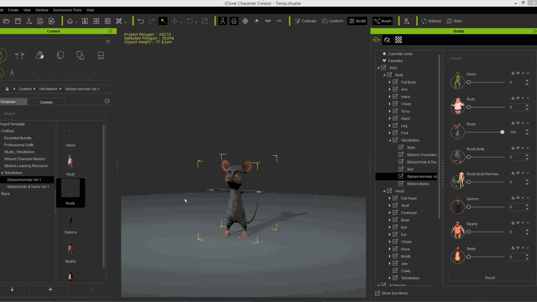This screenshot has height=302, width=537.
Task: Click the Morph toolbar button
Action: [x=383, y=21]
